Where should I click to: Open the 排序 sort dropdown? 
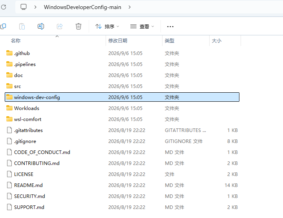tap(107, 27)
